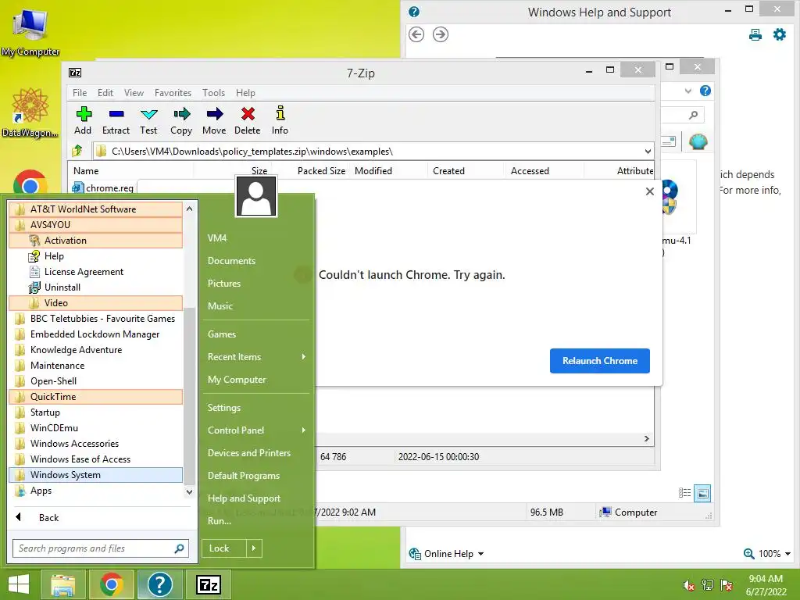The height and width of the screenshot is (600, 800).
Task: Click the Move arrow icon in 7-Zip
Action: [214, 120]
